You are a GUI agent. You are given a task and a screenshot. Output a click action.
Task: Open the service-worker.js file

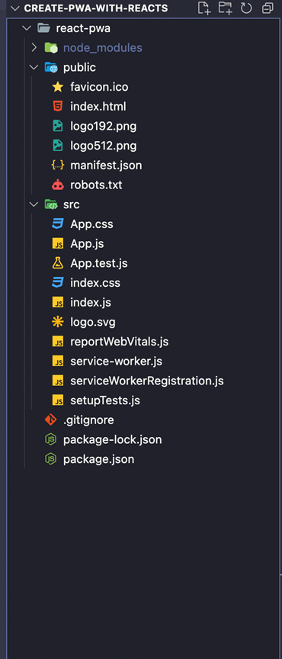[116, 362]
